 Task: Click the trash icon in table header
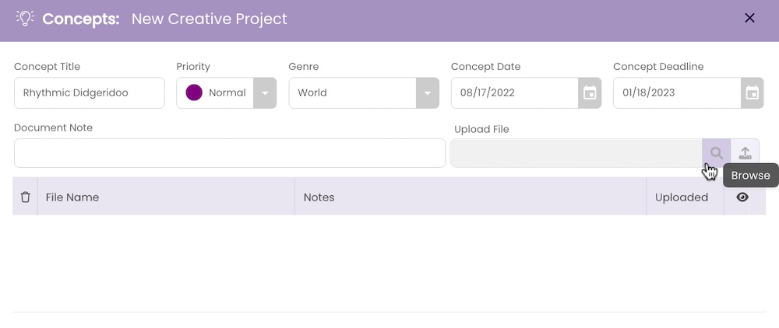click(26, 197)
